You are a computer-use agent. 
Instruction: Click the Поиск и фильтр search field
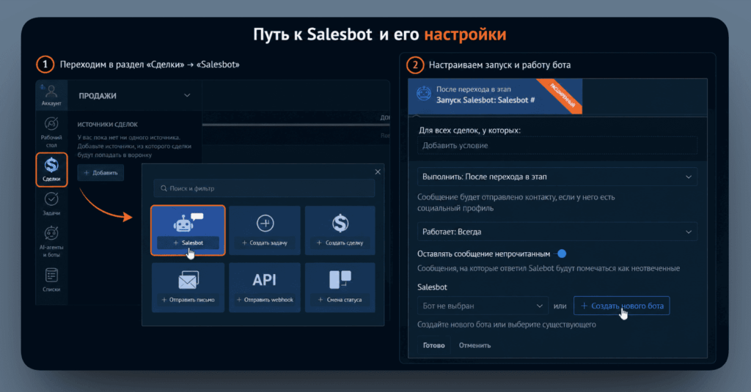coord(264,188)
